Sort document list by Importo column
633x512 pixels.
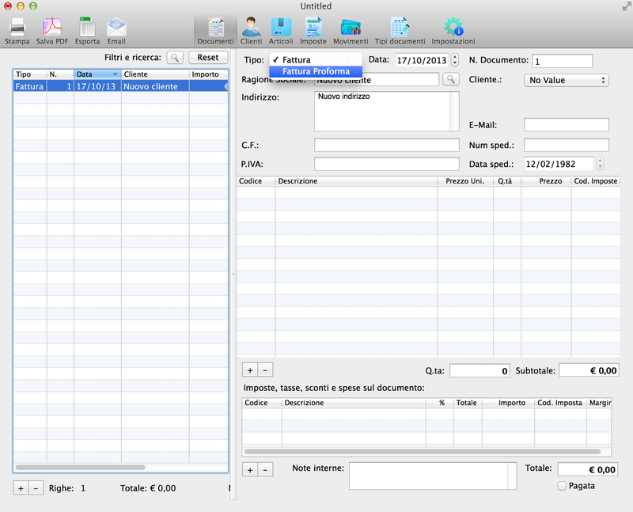pos(209,74)
